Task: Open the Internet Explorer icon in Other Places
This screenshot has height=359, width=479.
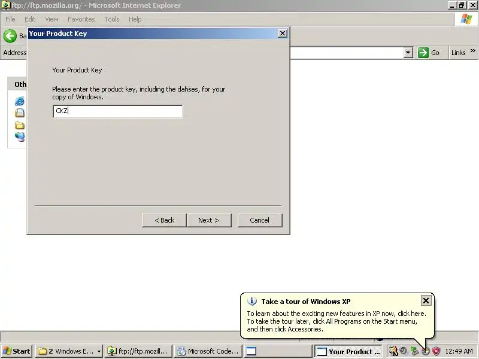Action: (x=20, y=101)
